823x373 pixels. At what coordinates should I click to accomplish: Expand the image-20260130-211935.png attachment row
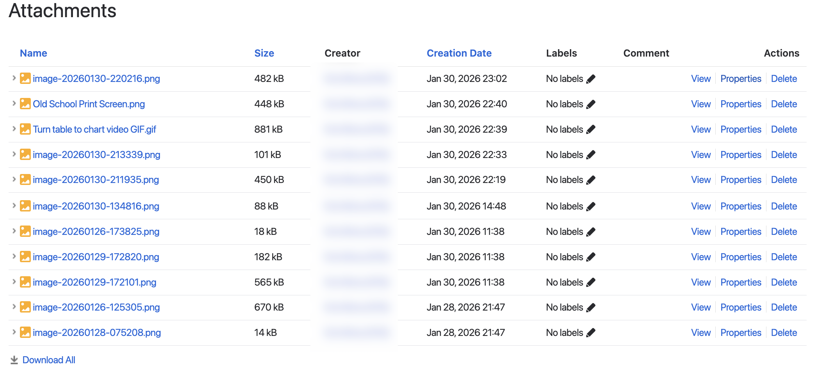pos(14,179)
